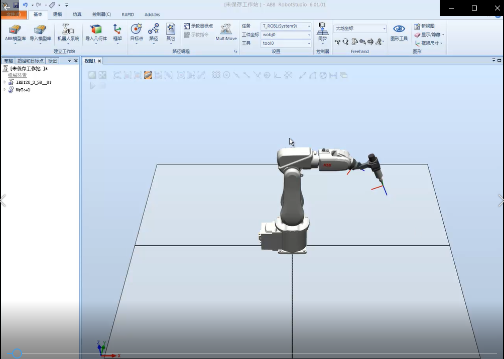
Task: Select the Freehand jog linear tool
Action: click(x=362, y=42)
